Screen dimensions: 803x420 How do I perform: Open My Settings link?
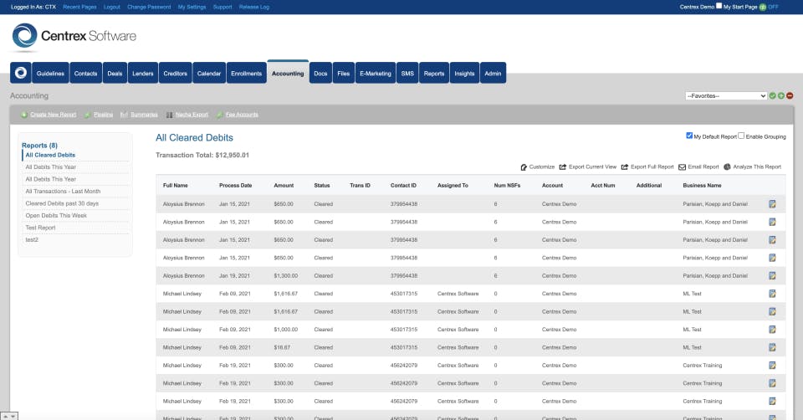tap(192, 8)
